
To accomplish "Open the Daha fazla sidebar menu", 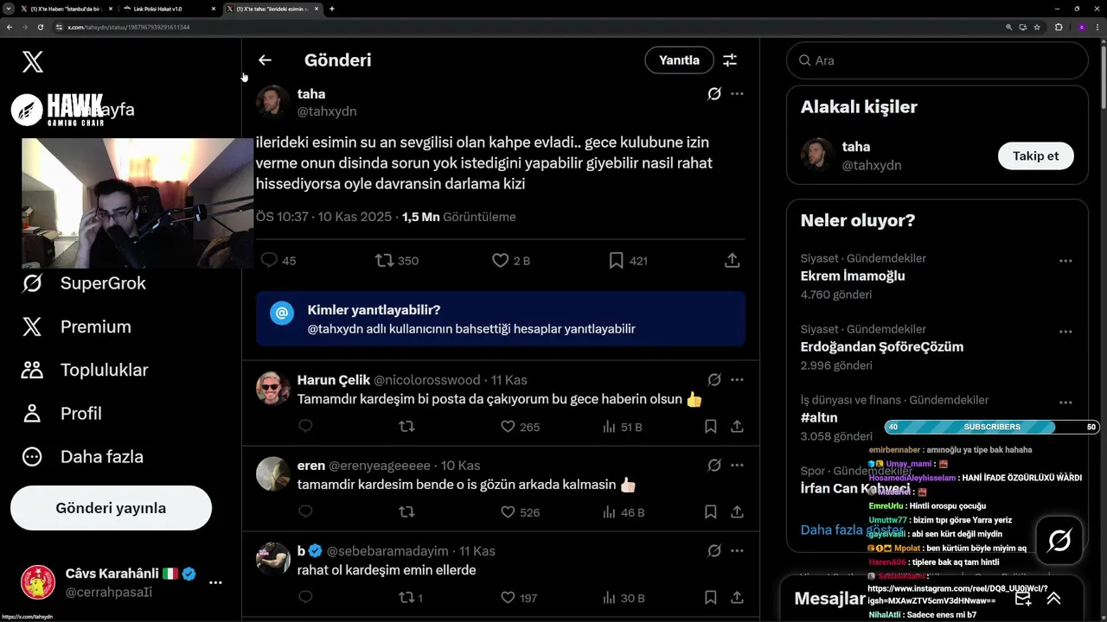I will (82, 456).
